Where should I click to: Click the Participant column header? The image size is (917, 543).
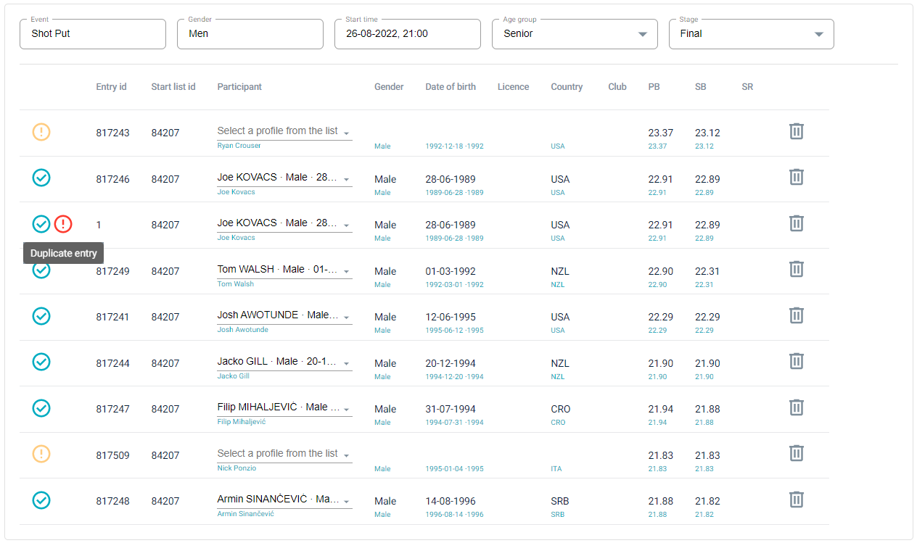239,86
